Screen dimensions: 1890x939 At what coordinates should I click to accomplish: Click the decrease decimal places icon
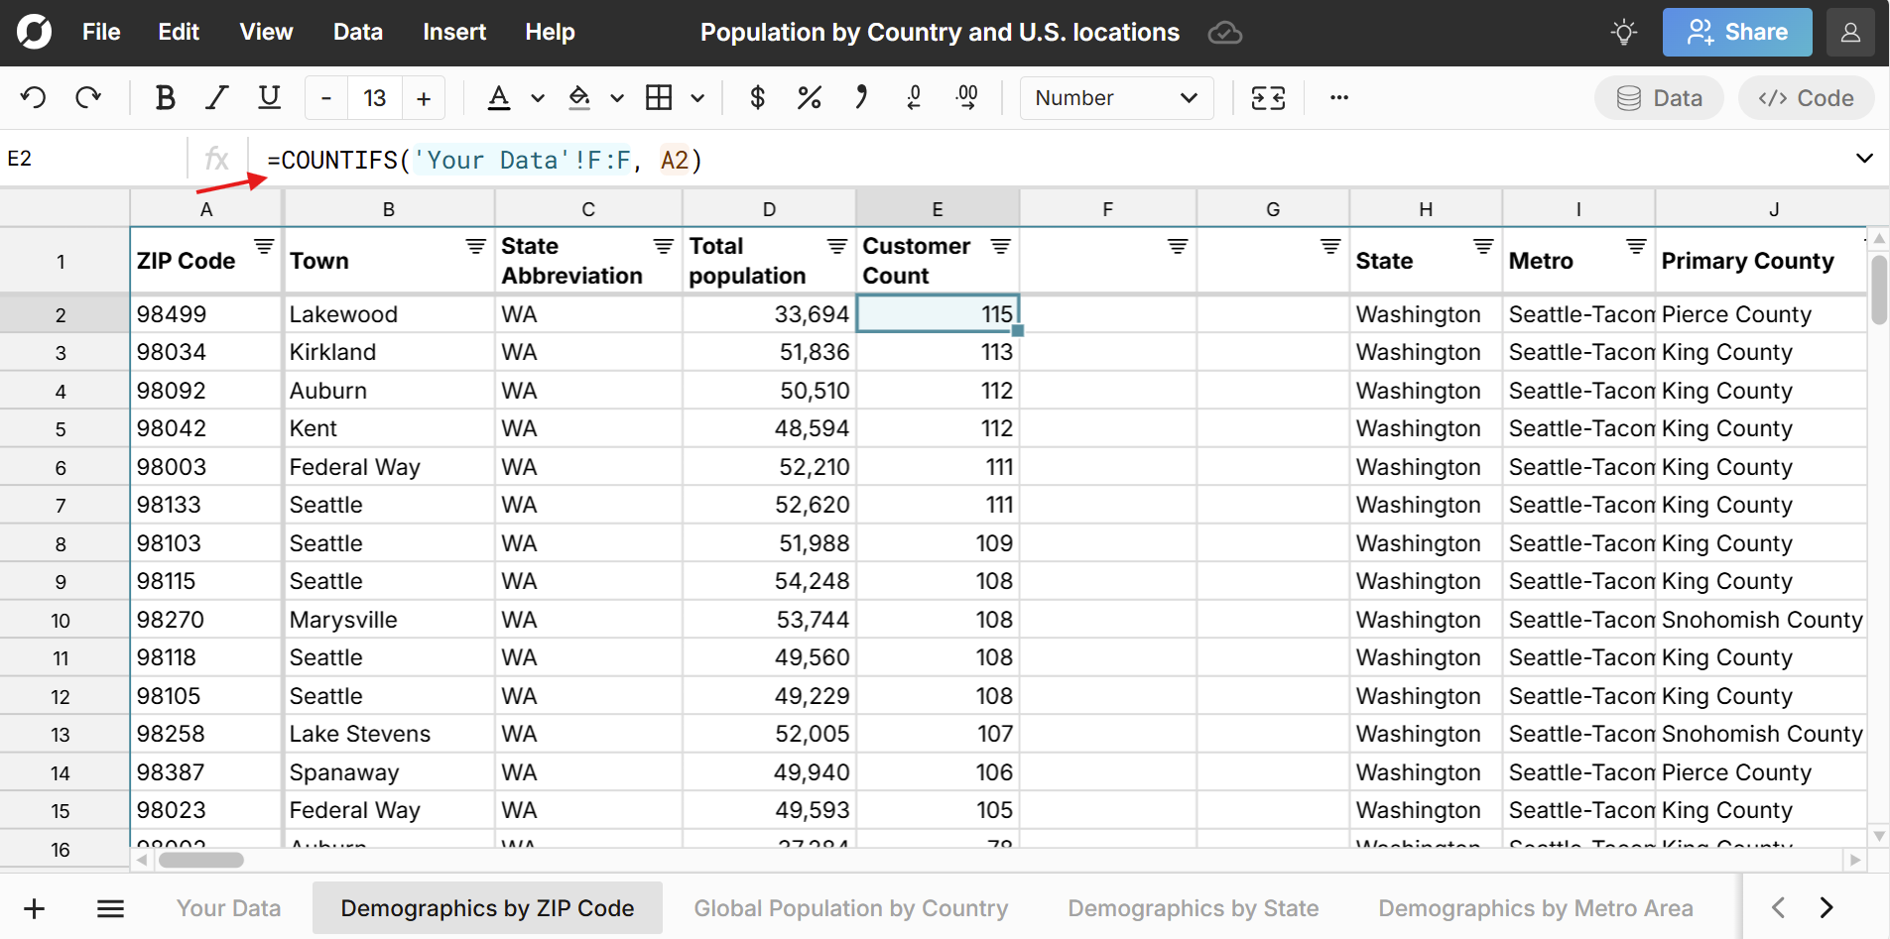tap(914, 97)
